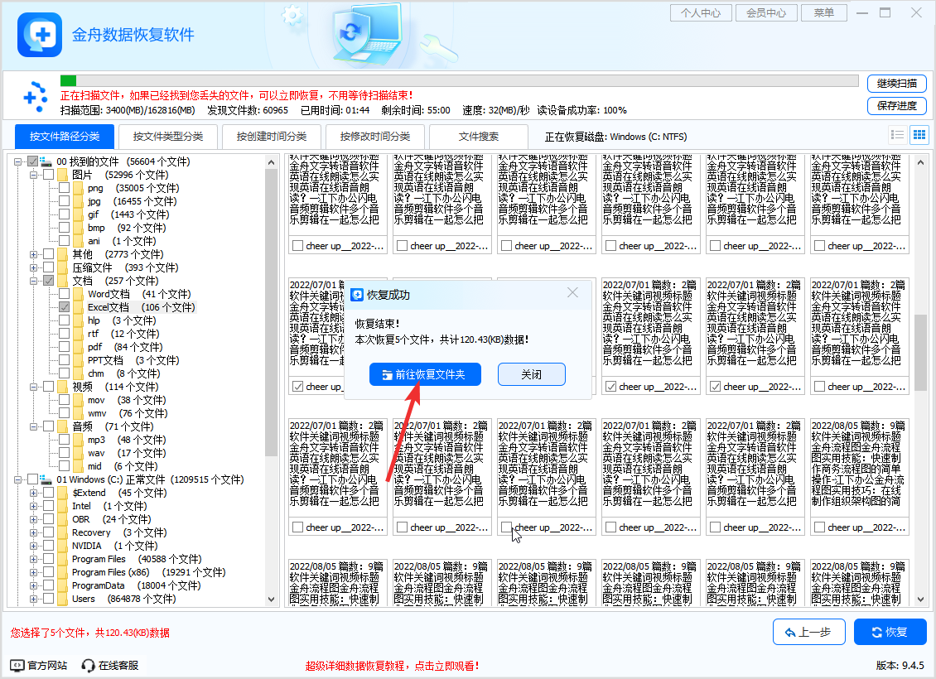The height and width of the screenshot is (679, 936).
Task: Toggle checkbox for 00 找到的文件 root
Action: tap(33, 161)
